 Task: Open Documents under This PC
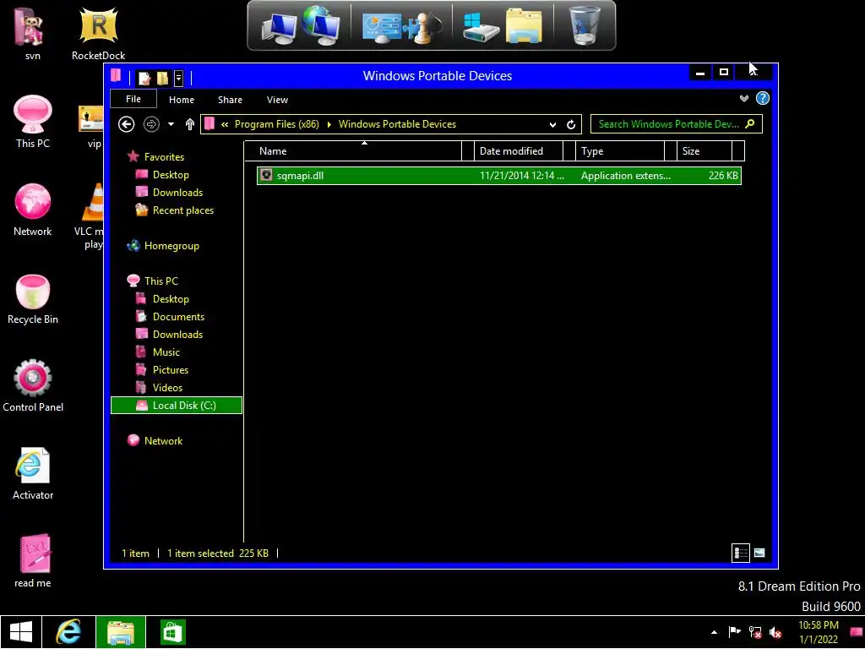click(178, 317)
